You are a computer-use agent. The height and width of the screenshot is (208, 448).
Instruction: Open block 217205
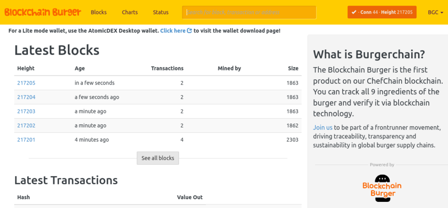[26, 83]
